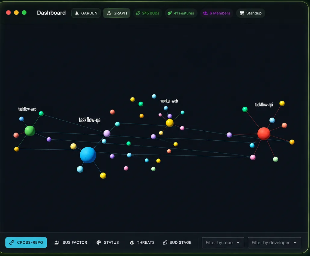This screenshot has height=256, width=310.
Task: Toggle the STATUS coloring mode
Action: pos(107,242)
